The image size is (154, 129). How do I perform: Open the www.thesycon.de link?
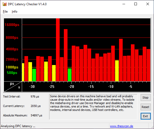[121, 126]
